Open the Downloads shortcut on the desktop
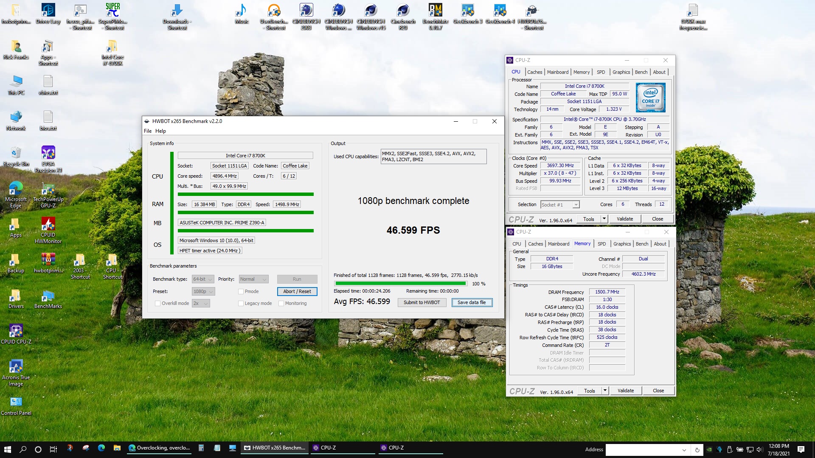The height and width of the screenshot is (458, 815). (177, 16)
